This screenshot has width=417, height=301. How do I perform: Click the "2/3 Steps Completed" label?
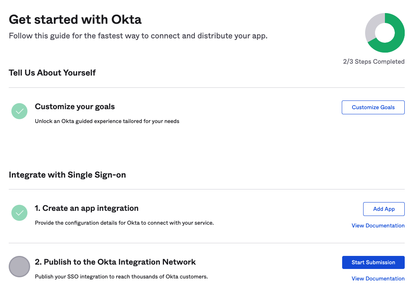[373, 62]
